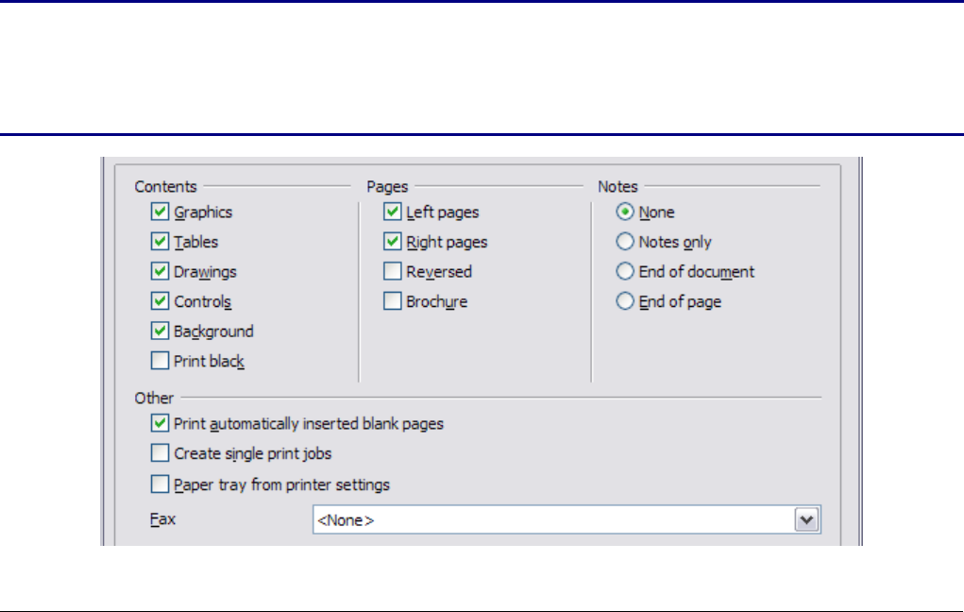Check Paper tray from printer settings
The width and height of the screenshot is (964, 612).
[160, 484]
